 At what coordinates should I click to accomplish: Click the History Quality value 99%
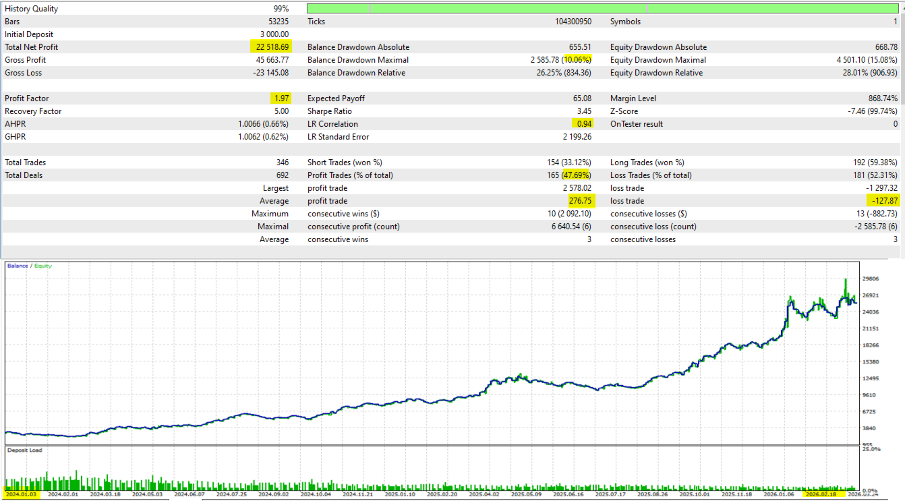tap(281, 9)
